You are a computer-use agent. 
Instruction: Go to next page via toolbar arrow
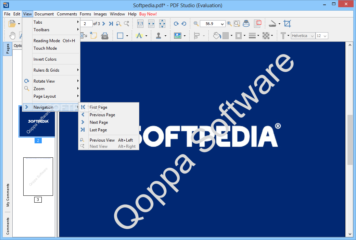(x=104, y=24)
